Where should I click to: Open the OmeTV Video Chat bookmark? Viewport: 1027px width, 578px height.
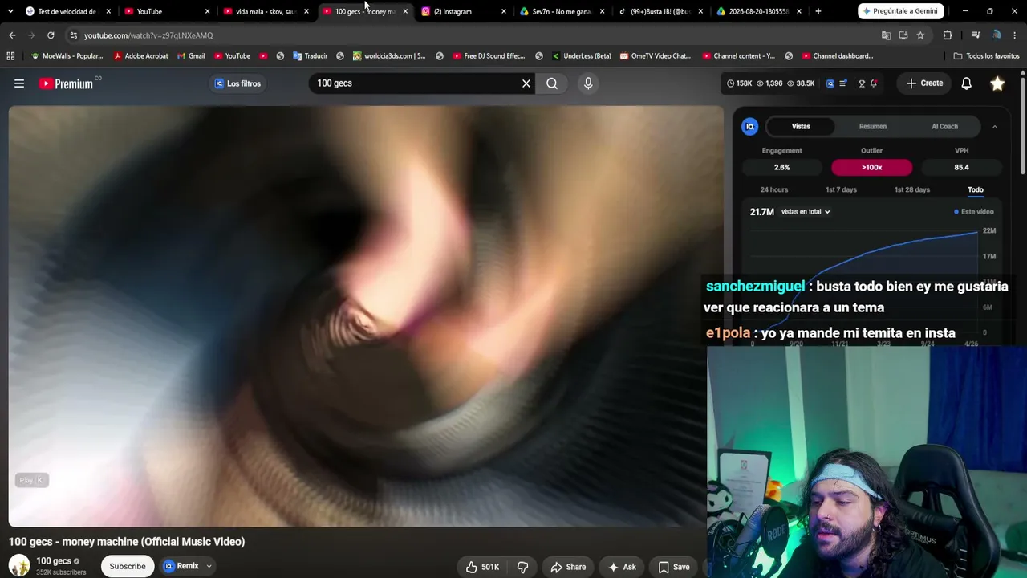coord(655,56)
